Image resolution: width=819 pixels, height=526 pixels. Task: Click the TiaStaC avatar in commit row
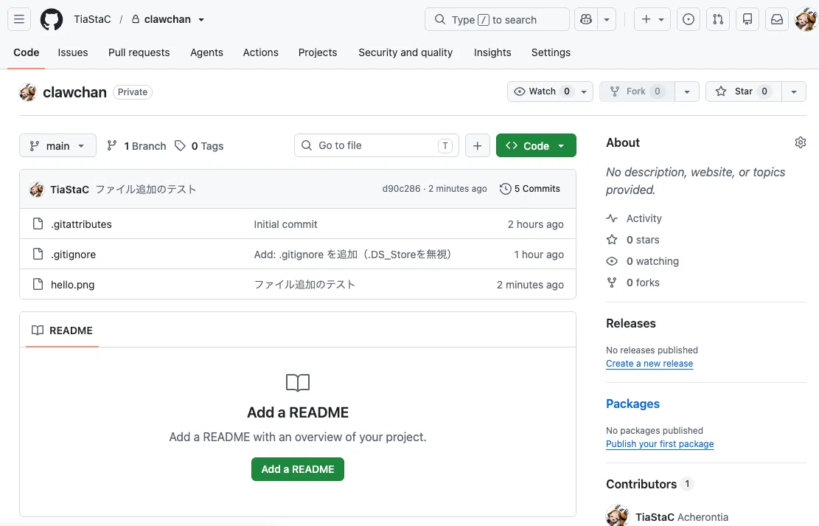point(37,190)
